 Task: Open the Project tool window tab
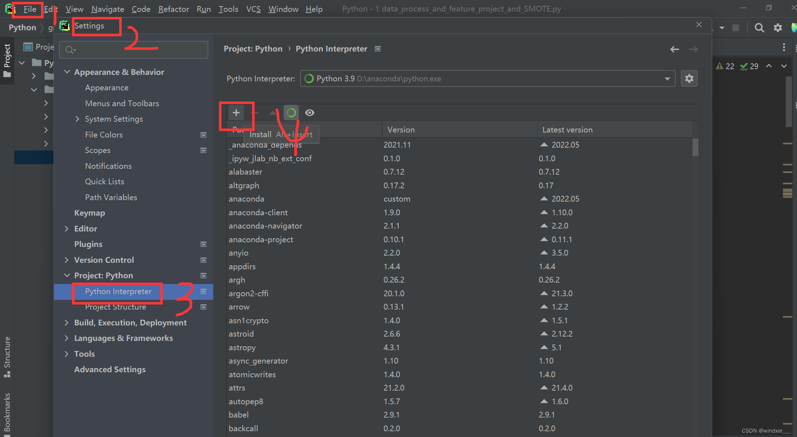pos(7,60)
